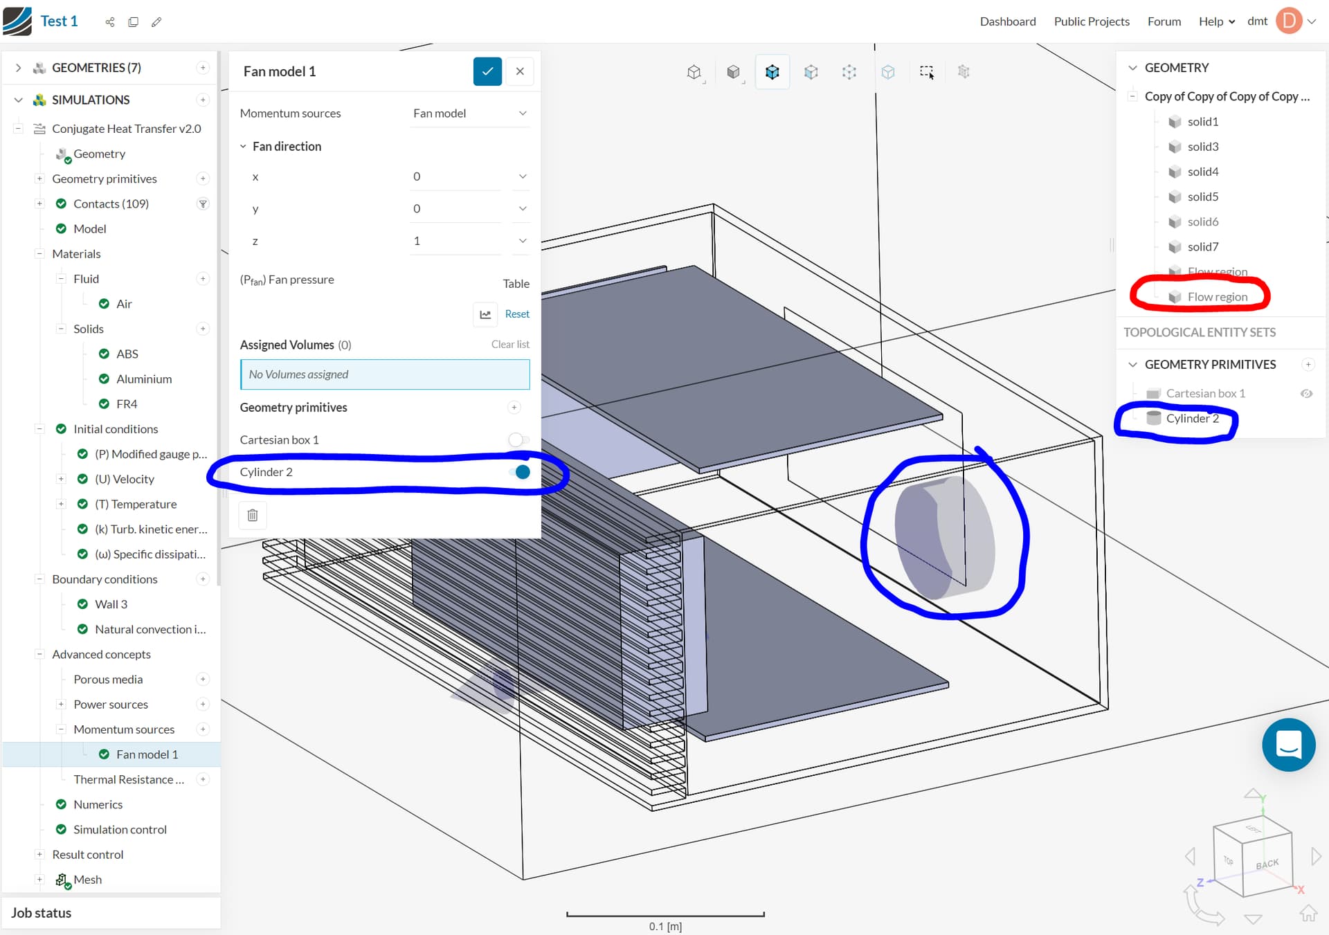Image resolution: width=1329 pixels, height=935 pixels.
Task: Confirm Fan model 1 with checkmark button
Action: [487, 71]
